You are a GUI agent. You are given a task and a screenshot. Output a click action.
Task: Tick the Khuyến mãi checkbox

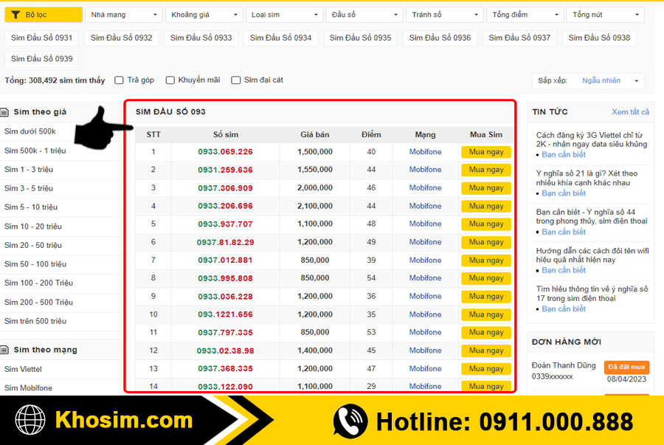(170, 80)
